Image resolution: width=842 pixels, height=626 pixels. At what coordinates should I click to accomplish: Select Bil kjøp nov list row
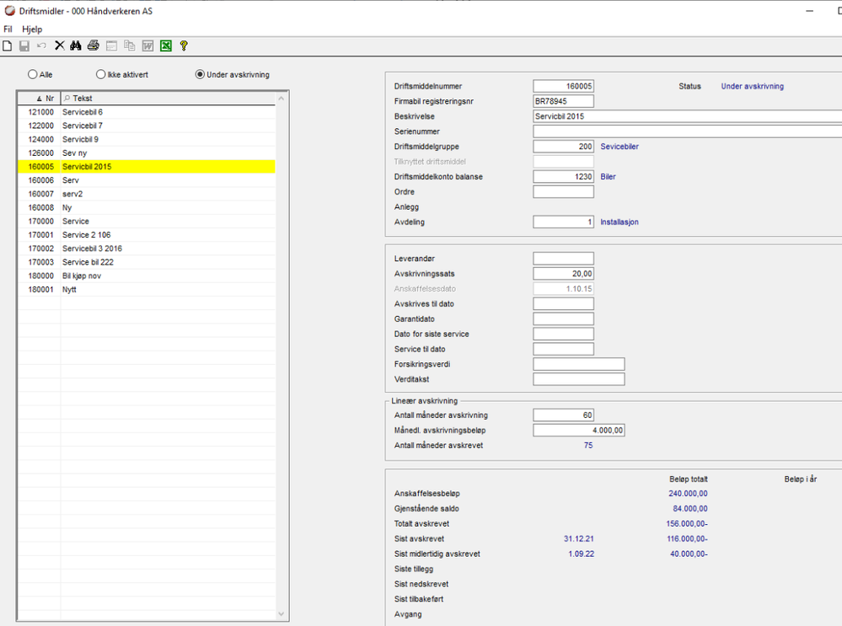[86, 276]
